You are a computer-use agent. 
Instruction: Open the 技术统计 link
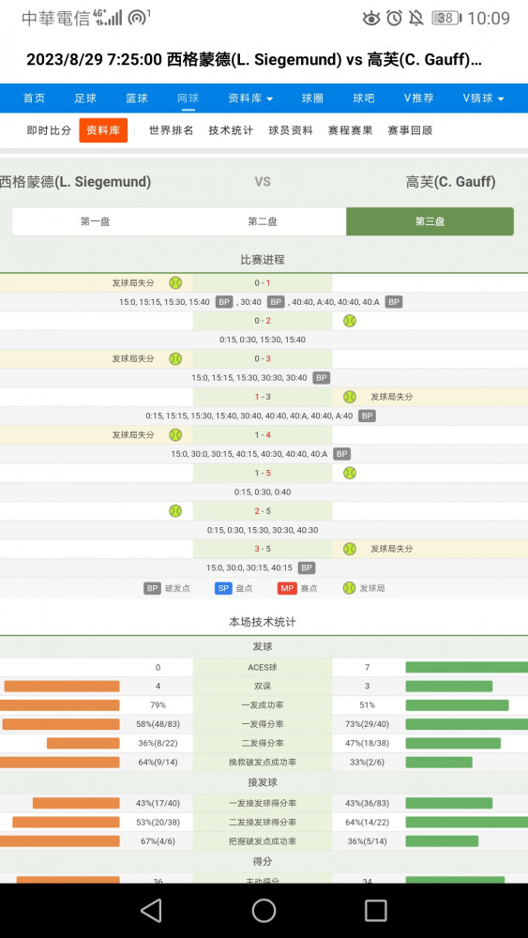(x=231, y=130)
